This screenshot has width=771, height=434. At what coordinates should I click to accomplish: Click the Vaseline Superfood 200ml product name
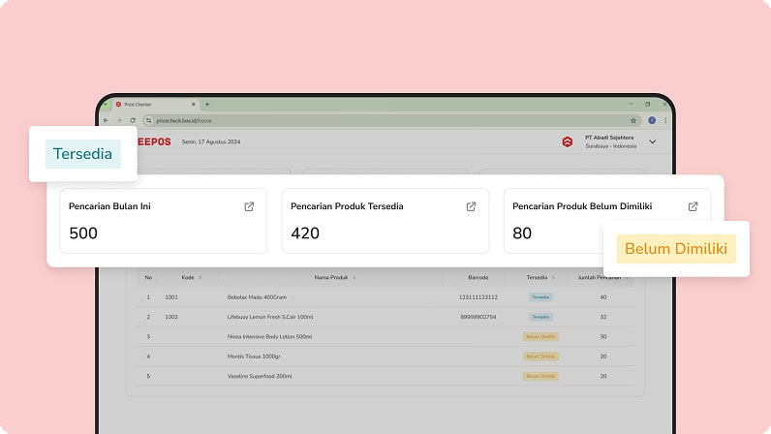260,376
